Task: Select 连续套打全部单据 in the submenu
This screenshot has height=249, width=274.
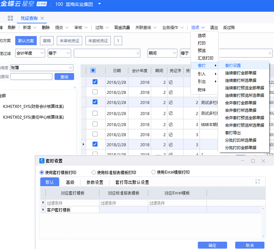Action: coord(240,73)
